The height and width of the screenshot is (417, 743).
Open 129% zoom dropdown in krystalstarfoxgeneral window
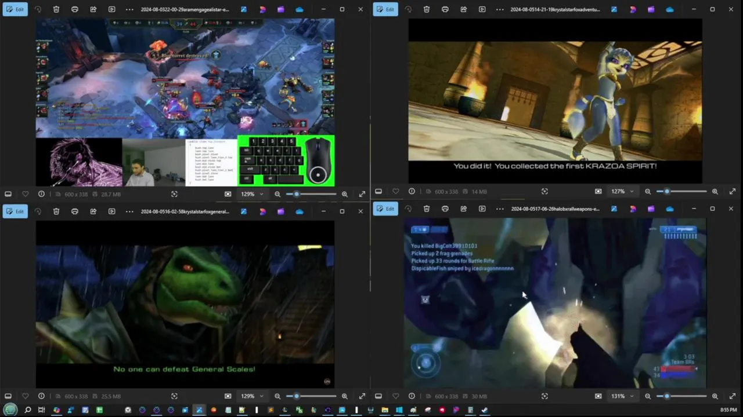pyautogui.click(x=252, y=396)
